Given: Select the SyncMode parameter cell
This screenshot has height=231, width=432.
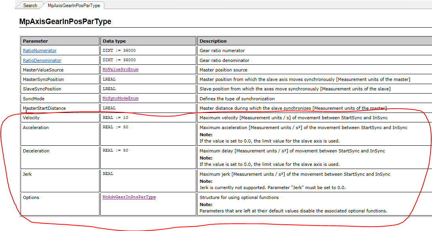Looking at the screenshot, I should (60, 99).
